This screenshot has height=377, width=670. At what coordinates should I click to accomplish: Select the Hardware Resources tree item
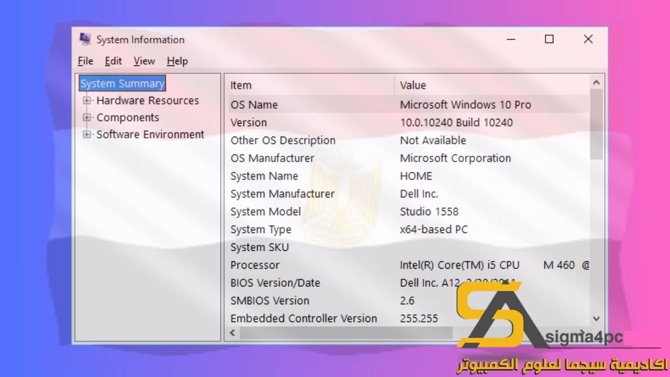pos(148,101)
